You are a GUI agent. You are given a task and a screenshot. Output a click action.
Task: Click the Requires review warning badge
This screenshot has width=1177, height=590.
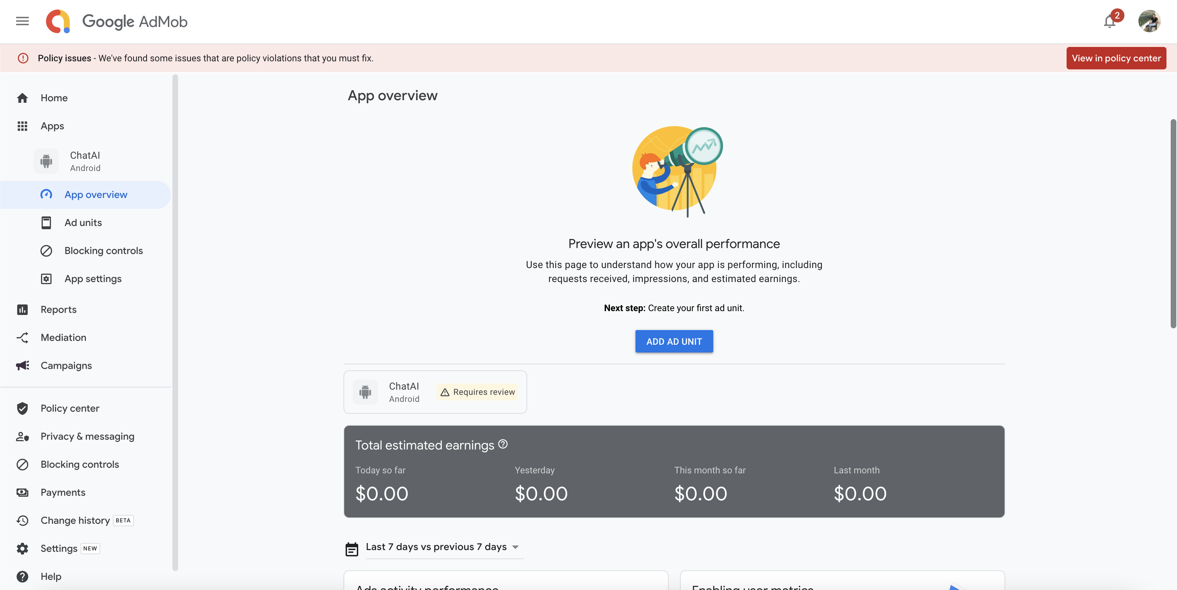(x=477, y=392)
